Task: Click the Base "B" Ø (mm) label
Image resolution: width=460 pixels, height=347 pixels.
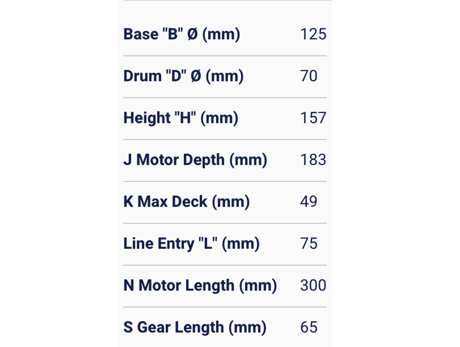Action: [x=182, y=34]
